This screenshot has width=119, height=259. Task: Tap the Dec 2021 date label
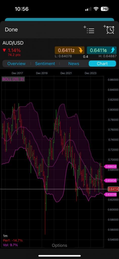tap(66, 73)
